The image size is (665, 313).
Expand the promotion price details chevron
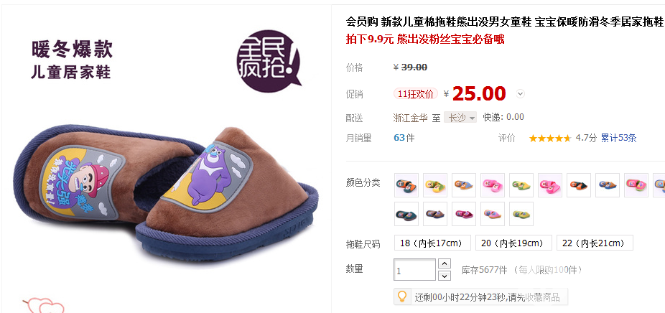pos(521,94)
